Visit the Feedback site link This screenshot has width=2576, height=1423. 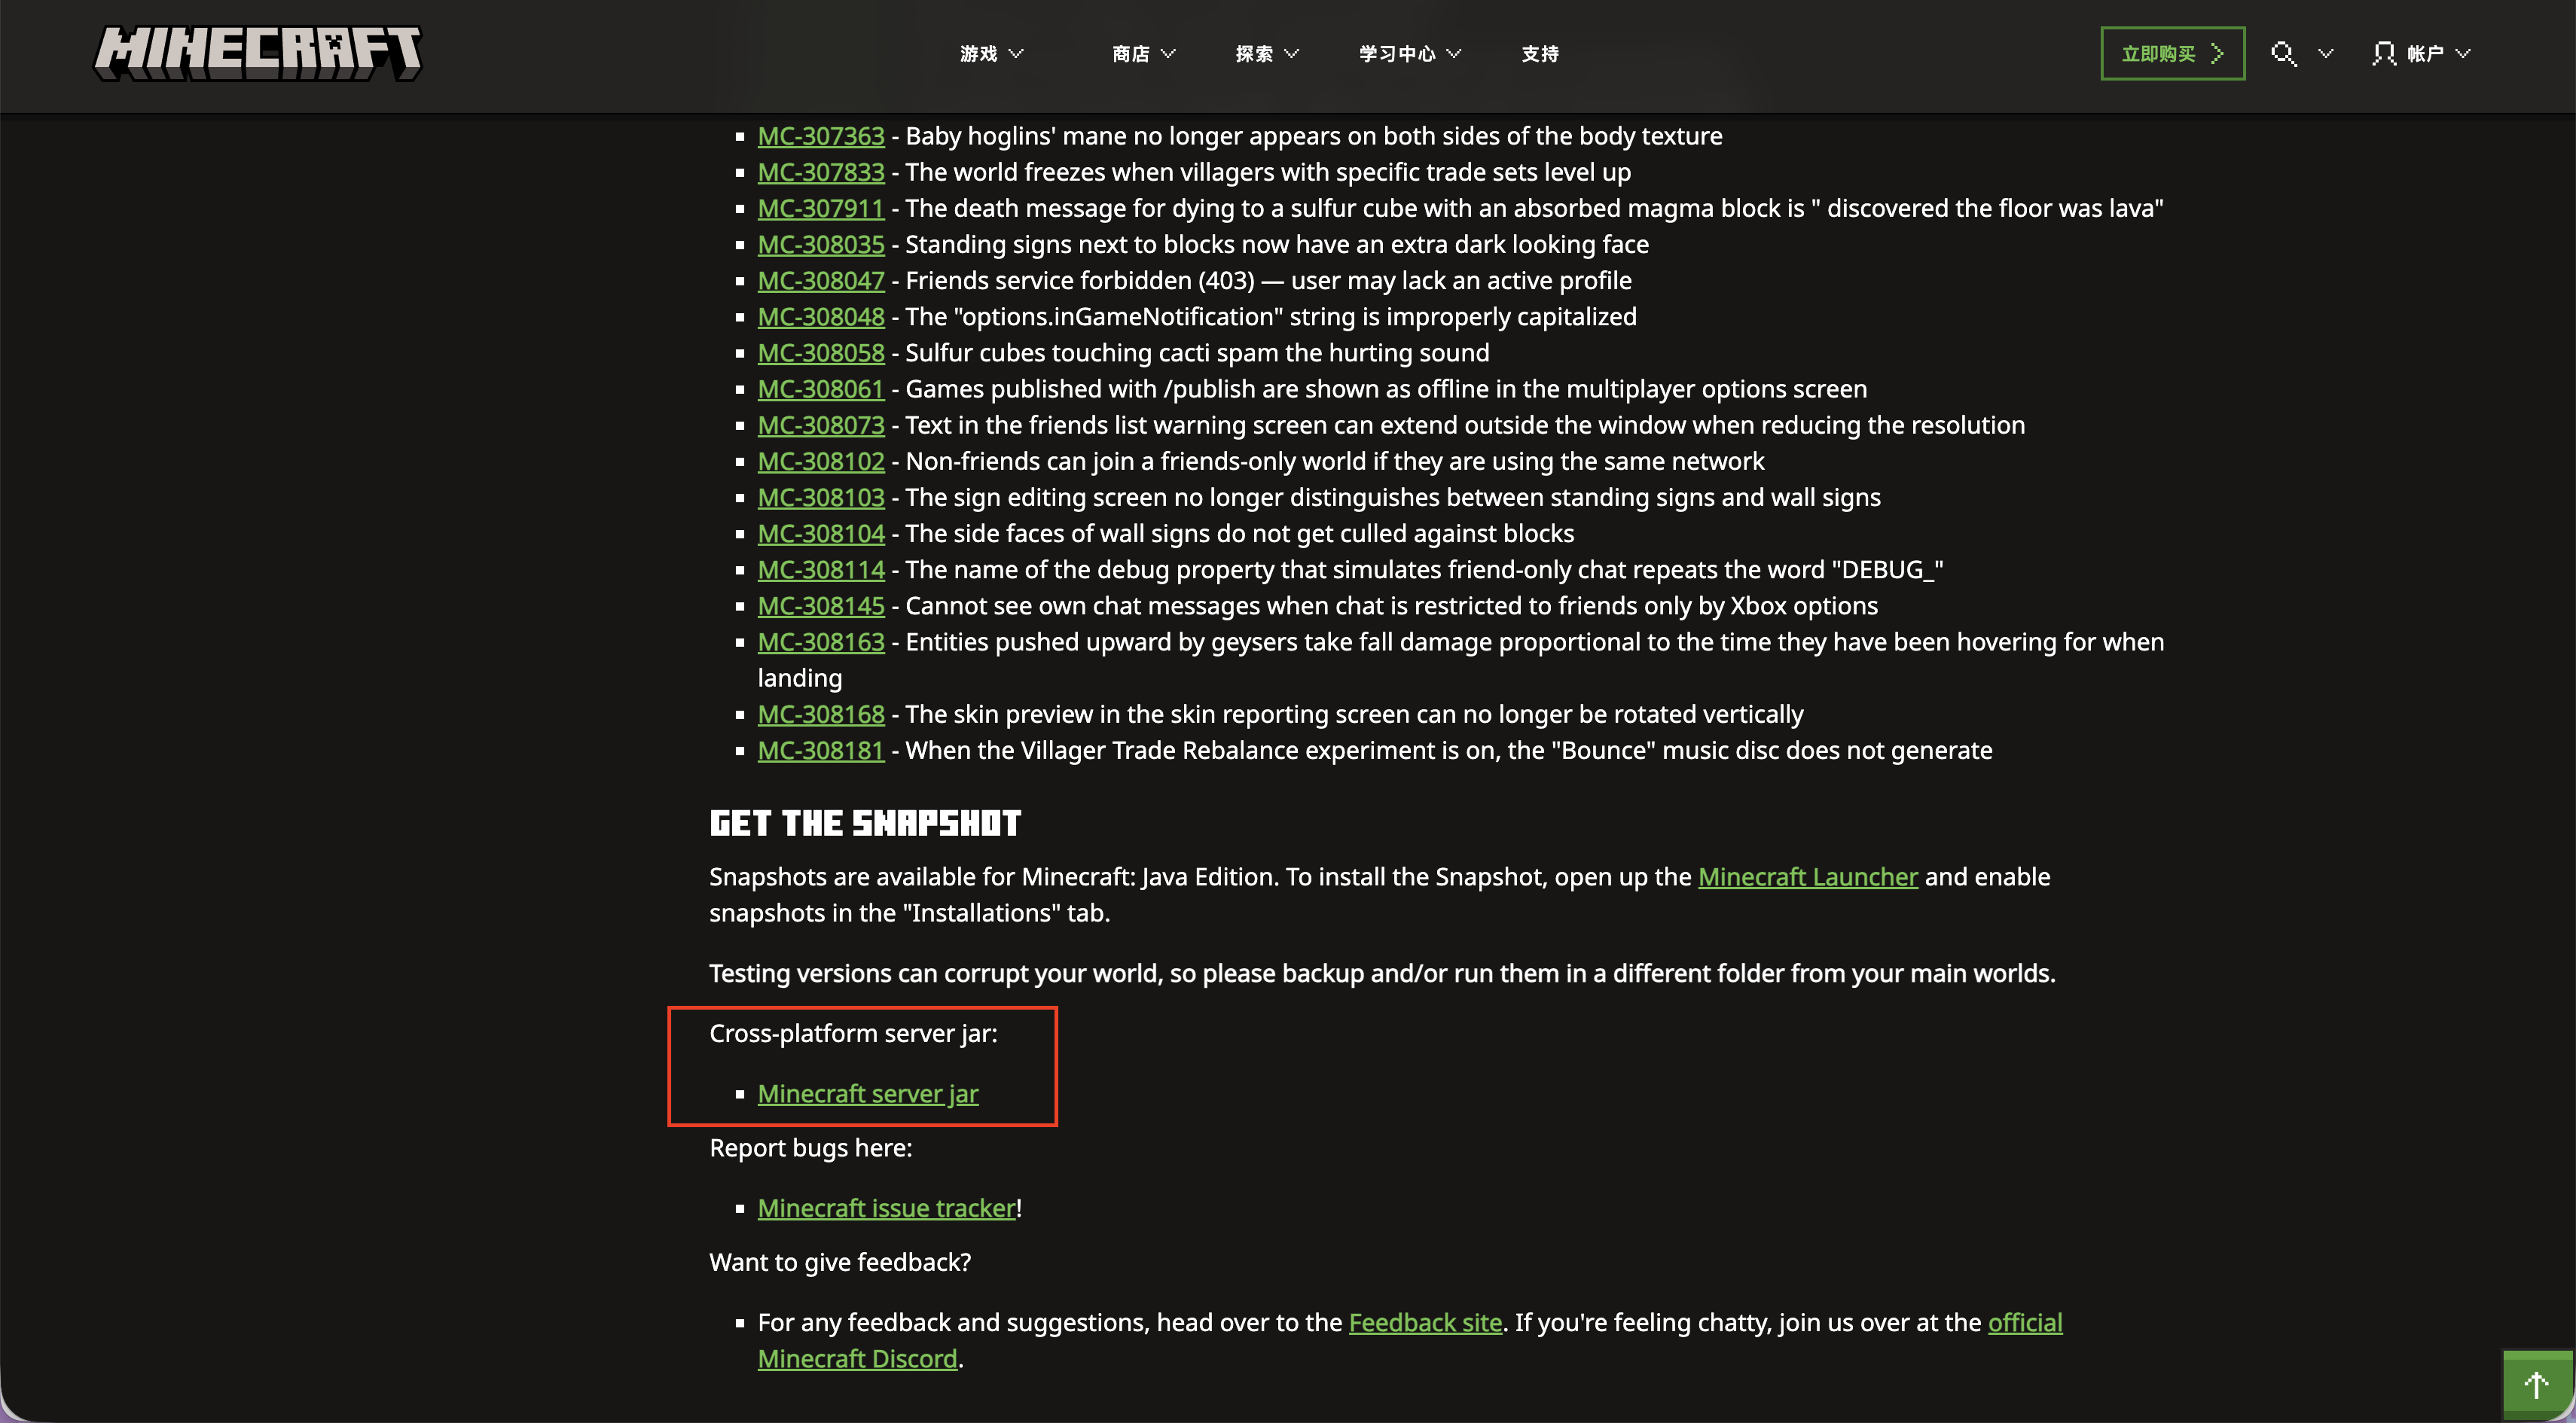1425,1322
